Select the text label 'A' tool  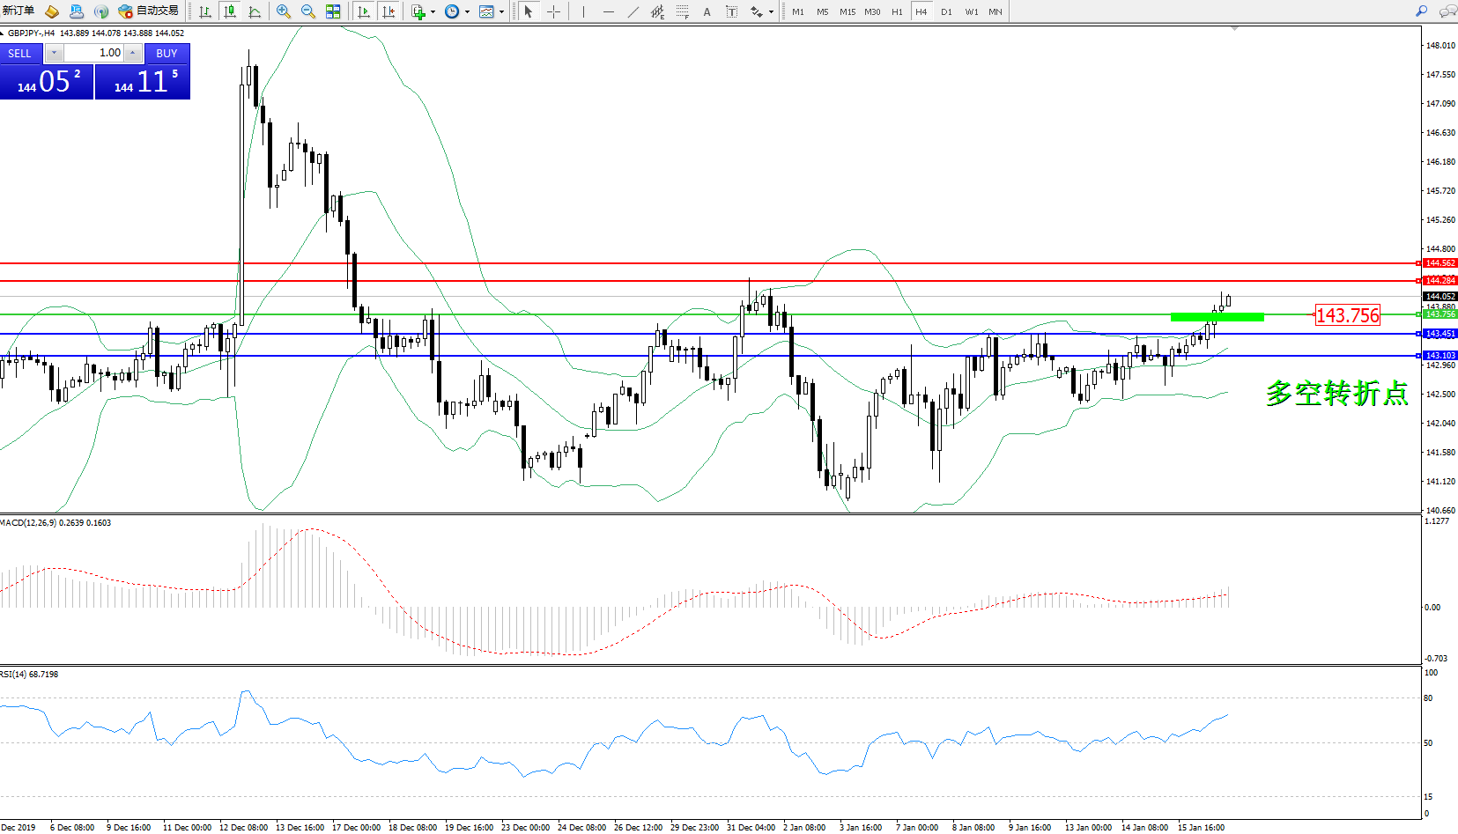coord(707,11)
